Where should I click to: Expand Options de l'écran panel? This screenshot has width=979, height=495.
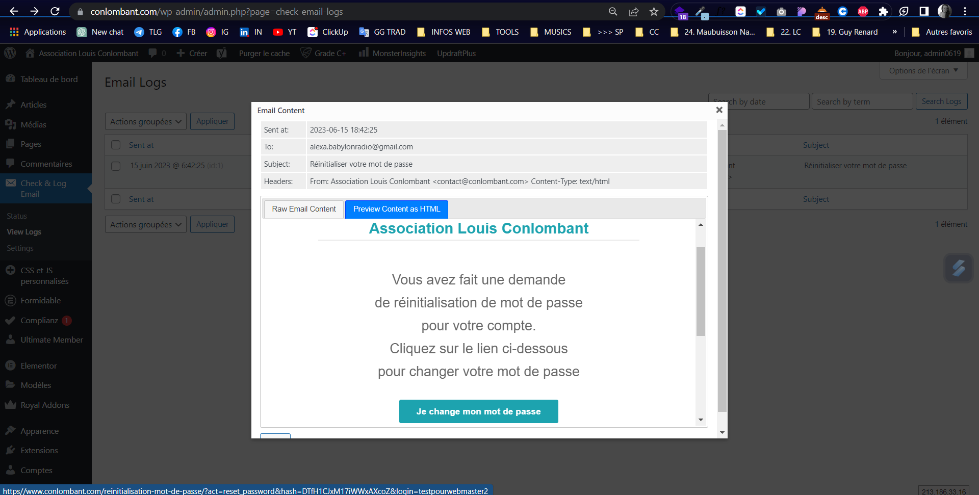923,71
